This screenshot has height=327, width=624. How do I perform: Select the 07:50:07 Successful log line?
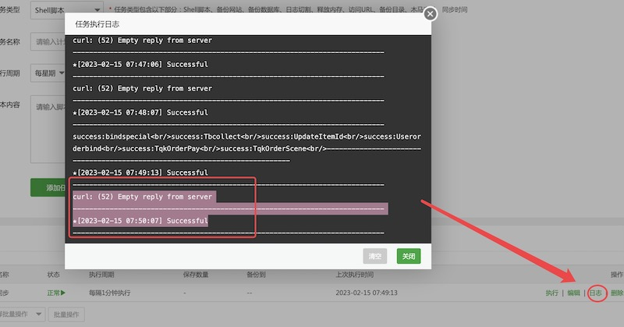140,221
